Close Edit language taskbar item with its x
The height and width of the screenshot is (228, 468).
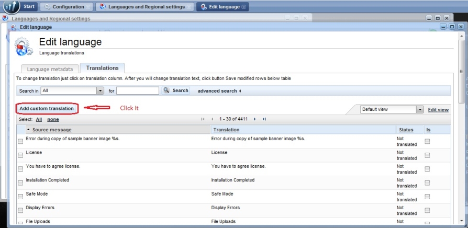(x=243, y=7)
